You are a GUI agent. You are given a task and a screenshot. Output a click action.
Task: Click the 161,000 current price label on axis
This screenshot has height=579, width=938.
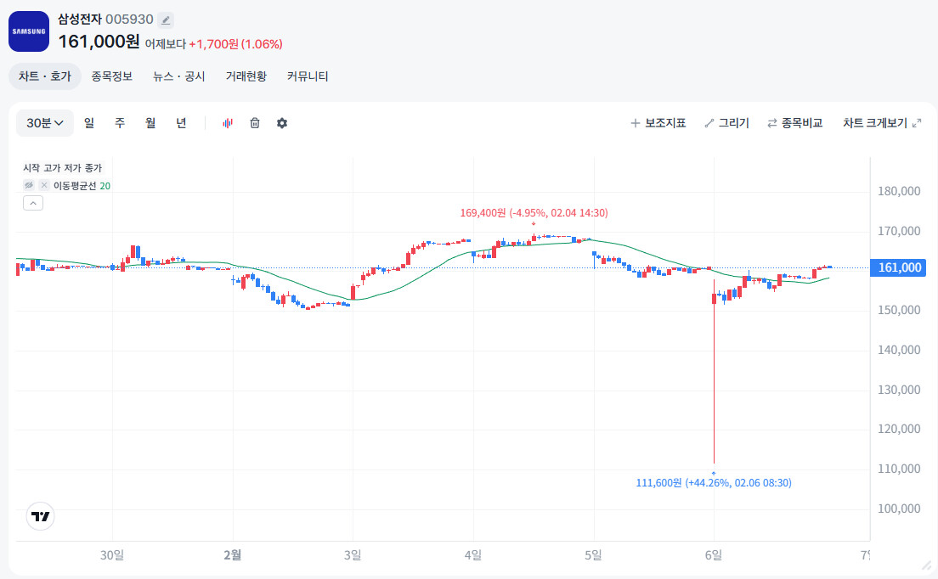tap(899, 267)
